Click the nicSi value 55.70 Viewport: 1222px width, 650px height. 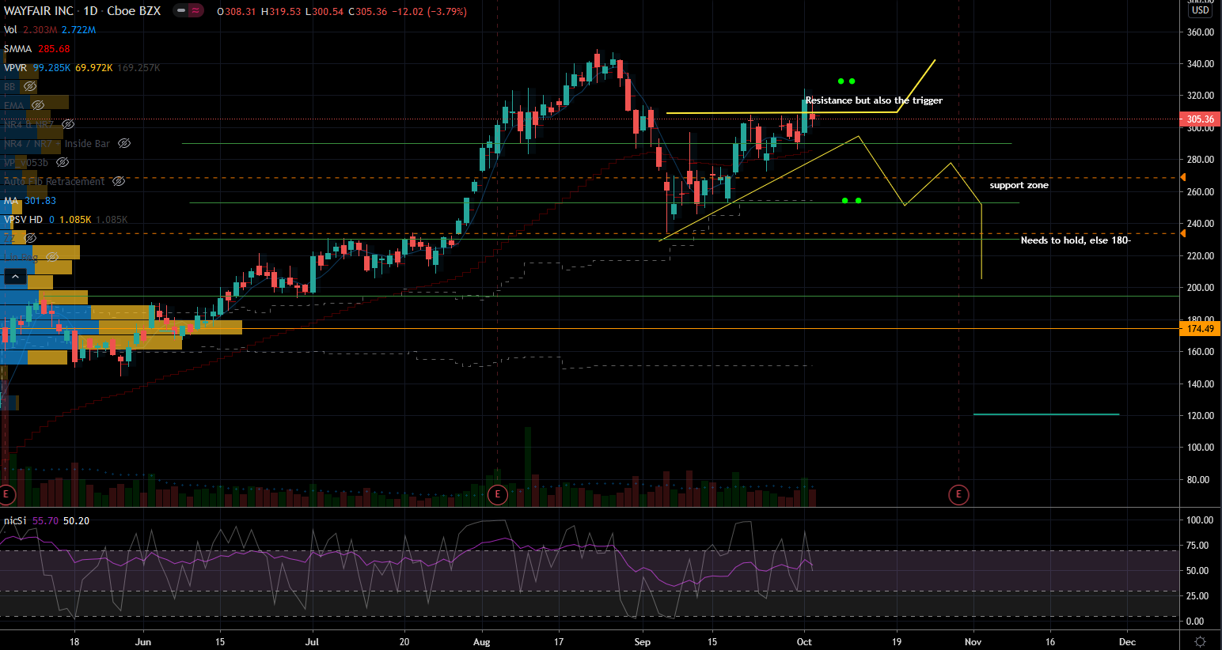pos(45,520)
